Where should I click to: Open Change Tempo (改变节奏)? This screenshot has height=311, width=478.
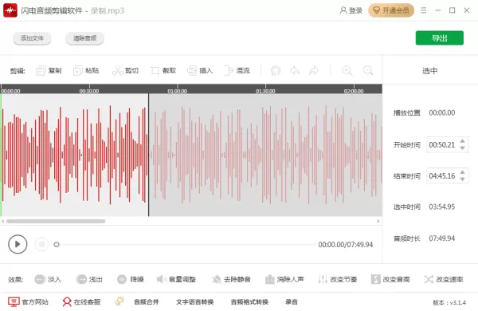[337, 279]
